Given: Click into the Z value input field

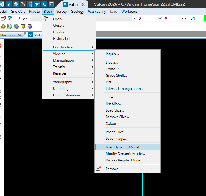Looking at the screenshot, I should [x=147, y=18].
